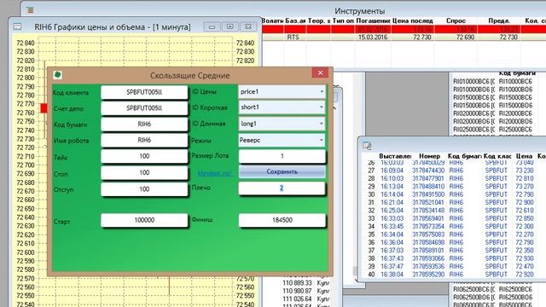The width and height of the screenshot is (546, 307).
Task: Open the ID Длинная dropdown showing long1
Action: [282, 124]
